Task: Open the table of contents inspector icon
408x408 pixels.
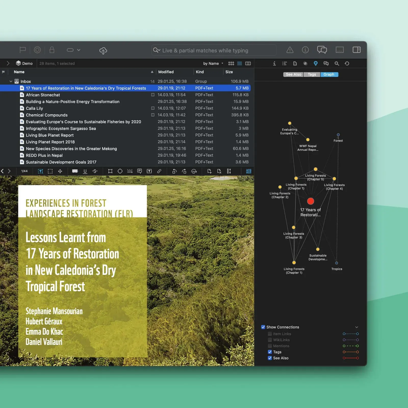Action: 285,63
